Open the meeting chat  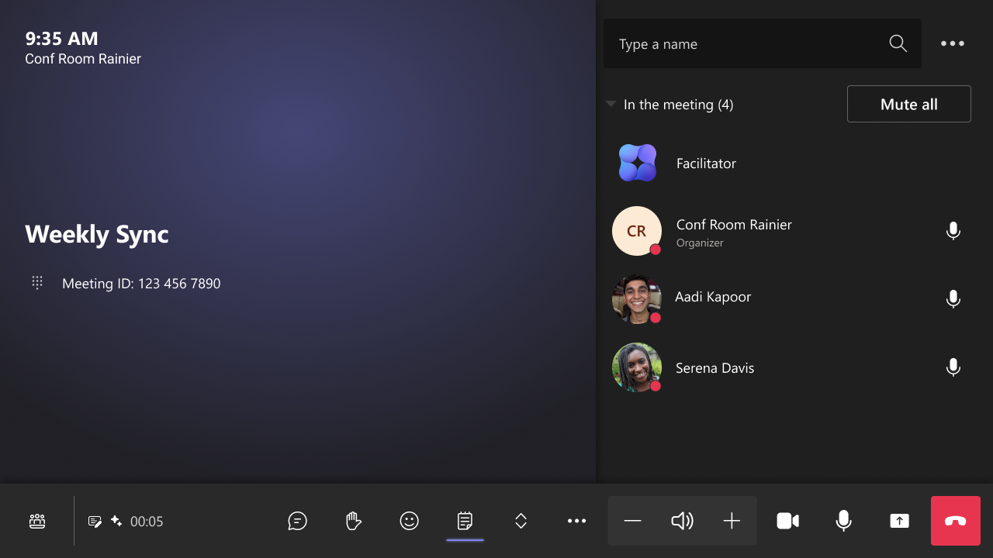[x=297, y=521]
